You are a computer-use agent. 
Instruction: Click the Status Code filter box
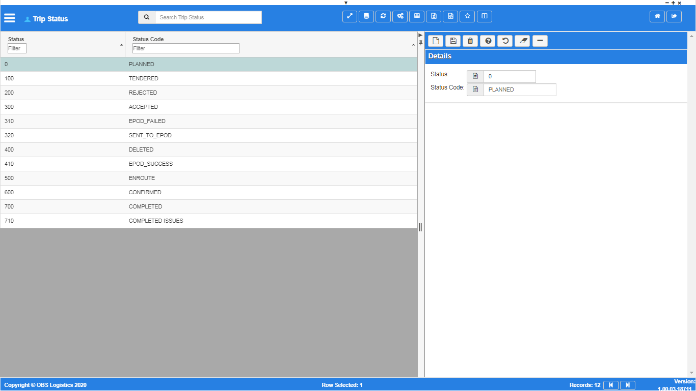tap(186, 48)
